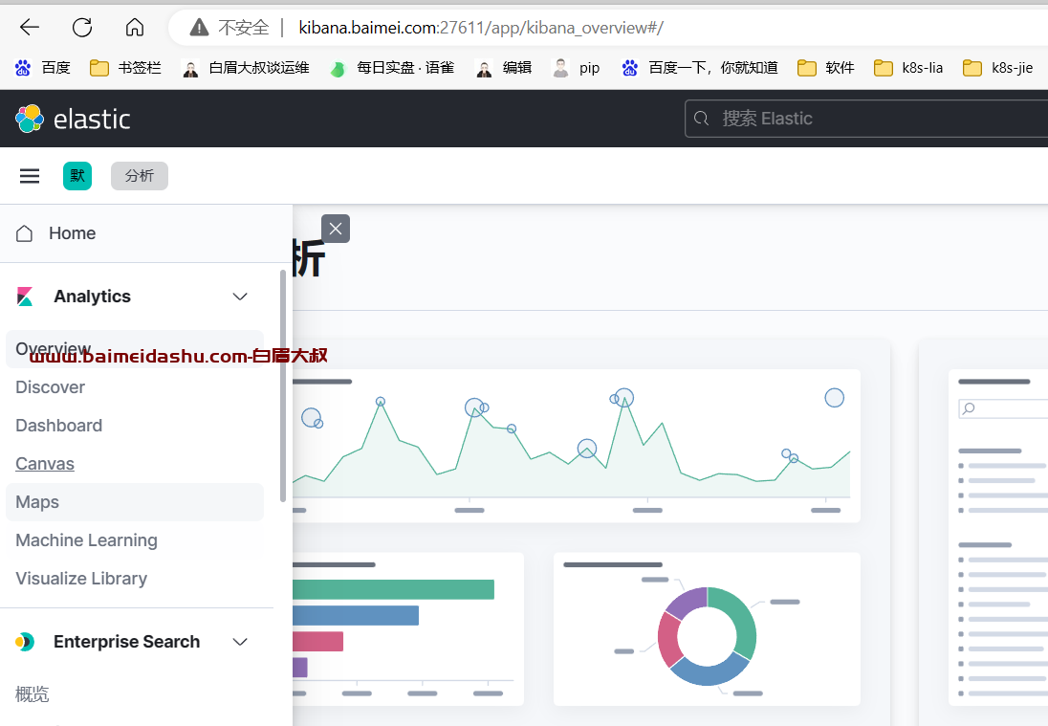Click the 搜索 Elastic search field
The width and height of the screenshot is (1048, 726).
866,119
